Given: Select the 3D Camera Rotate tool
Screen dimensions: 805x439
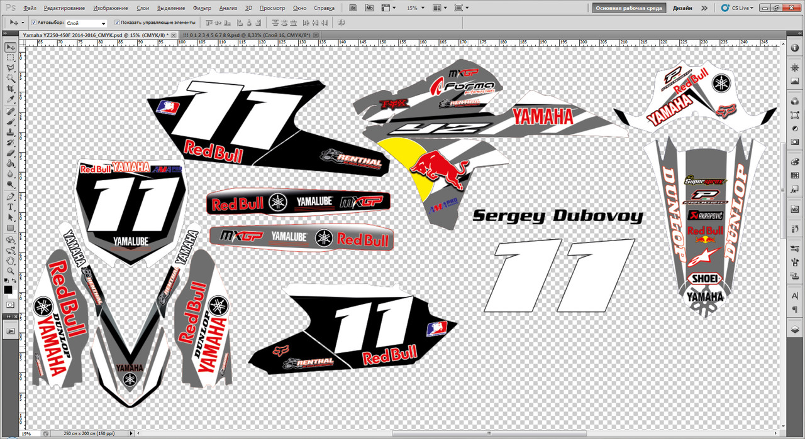Looking at the screenshot, I should [11, 250].
